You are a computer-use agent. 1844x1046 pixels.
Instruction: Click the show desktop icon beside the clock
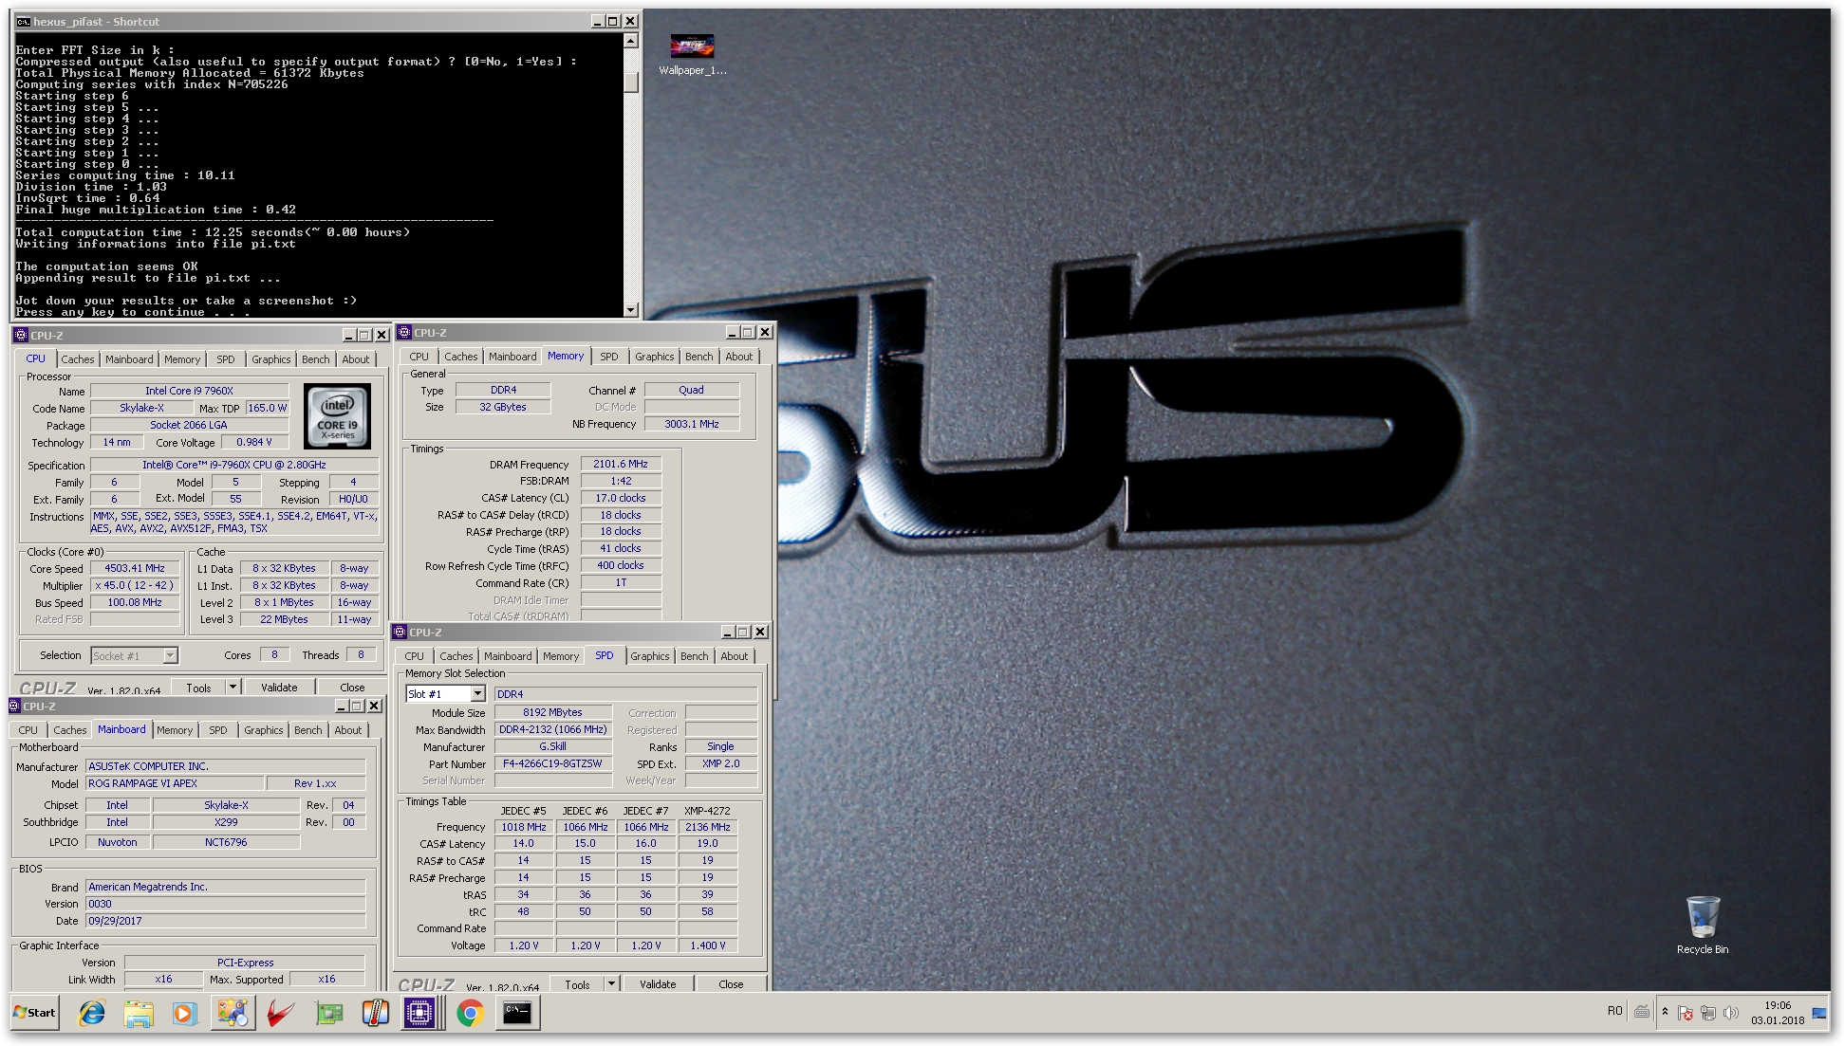[1819, 1013]
